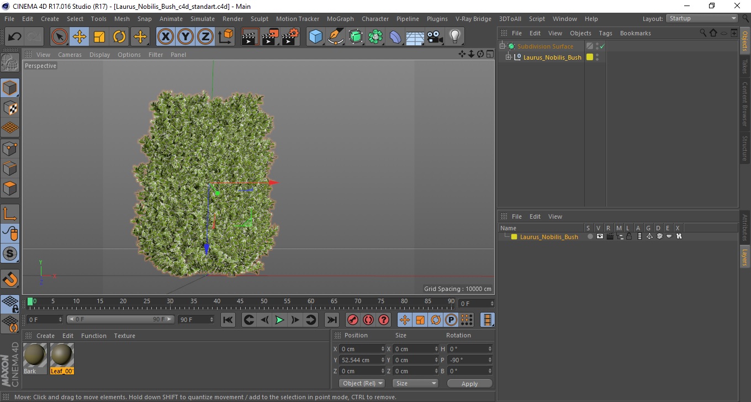The image size is (751, 402).
Task: Click Record Active Objects button
Action: 353,320
